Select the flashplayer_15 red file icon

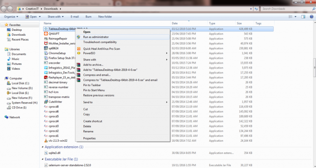pyautogui.click(x=46, y=78)
